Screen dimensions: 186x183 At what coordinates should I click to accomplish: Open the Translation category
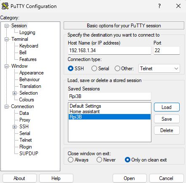(x=30, y=86)
